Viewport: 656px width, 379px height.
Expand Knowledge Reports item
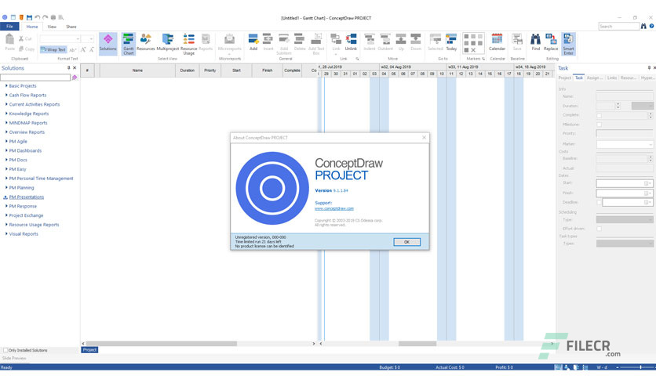6,114
